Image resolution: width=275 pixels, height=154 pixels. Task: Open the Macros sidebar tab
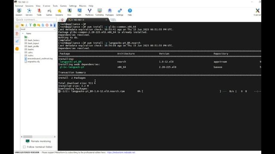(17, 41)
